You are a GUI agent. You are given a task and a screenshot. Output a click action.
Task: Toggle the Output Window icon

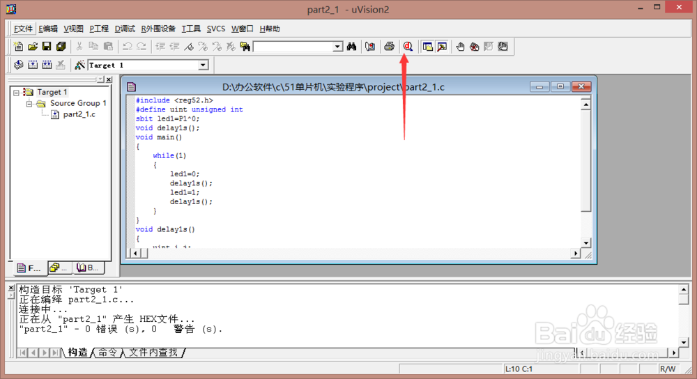click(x=442, y=46)
